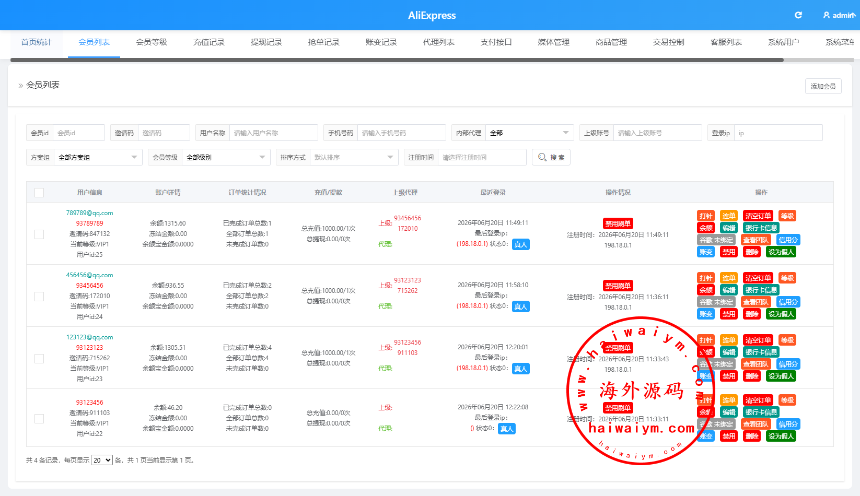Screen dimensions: 860x496
Task: Click 清空订单 for user 93789789
Action: [x=758, y=216]
